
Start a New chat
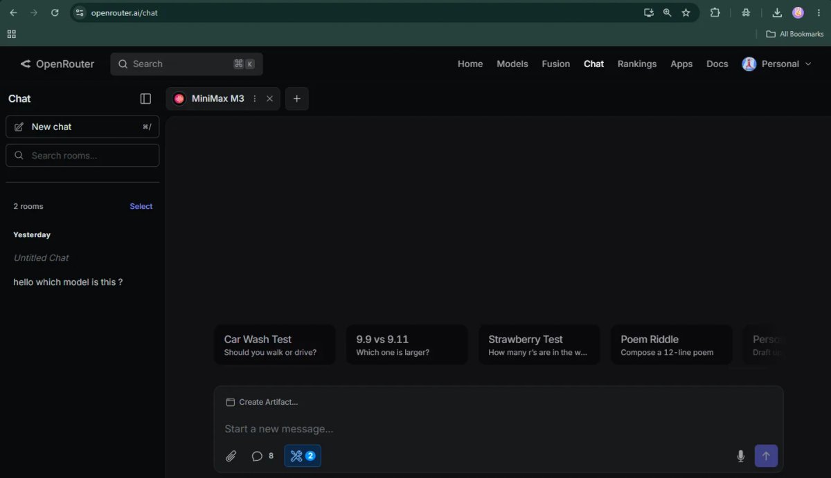pos(82,127)
